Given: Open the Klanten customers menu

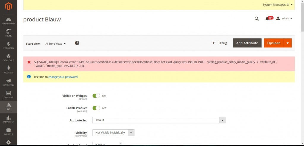Looking at the screenshot, I should point(9,70).
